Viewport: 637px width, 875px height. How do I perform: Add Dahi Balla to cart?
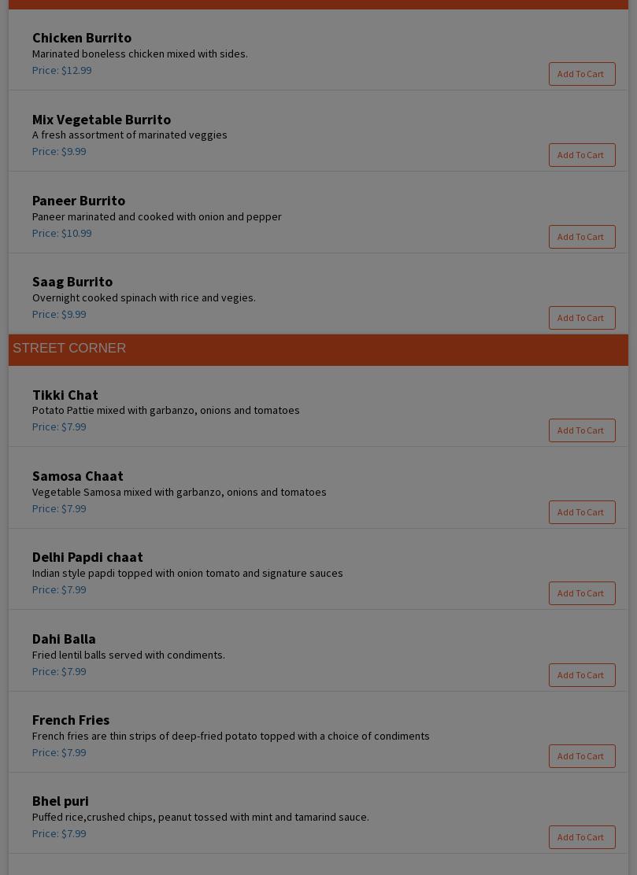(582, 675)
